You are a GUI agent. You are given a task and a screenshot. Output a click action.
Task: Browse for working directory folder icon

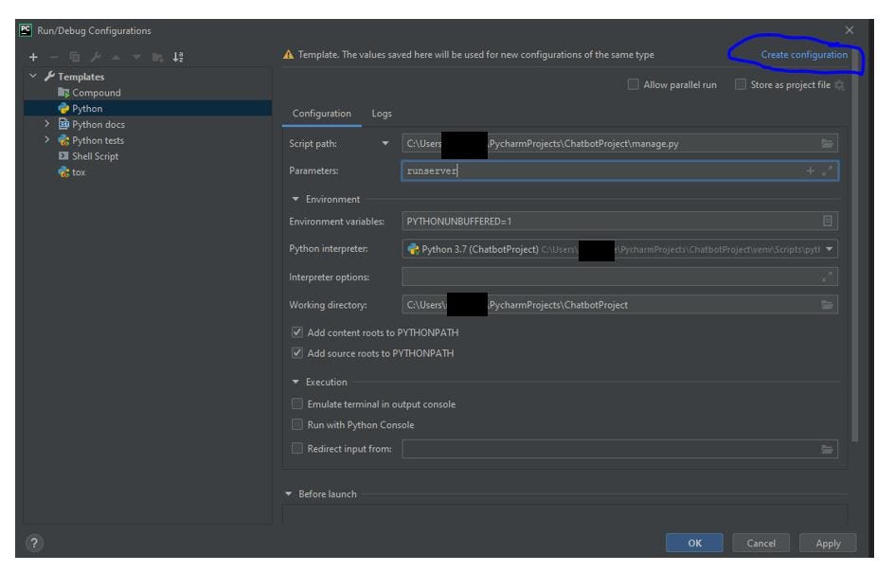(x=828, y=304)
